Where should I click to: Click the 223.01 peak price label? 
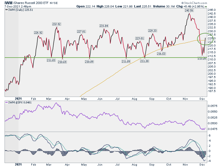(x=139, y=38)
